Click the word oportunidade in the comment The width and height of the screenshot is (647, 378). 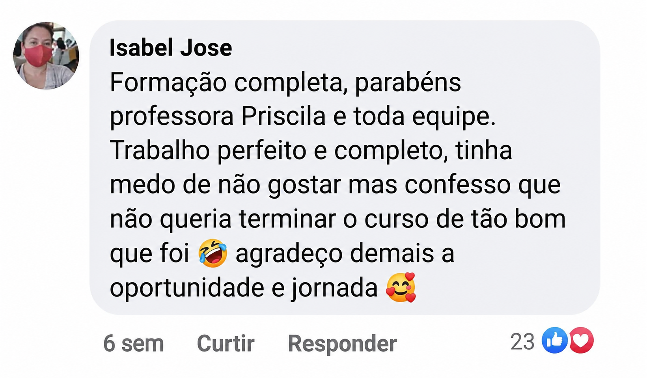(187, 288)
